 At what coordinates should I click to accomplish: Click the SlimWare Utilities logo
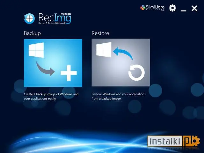click(152, 8)
